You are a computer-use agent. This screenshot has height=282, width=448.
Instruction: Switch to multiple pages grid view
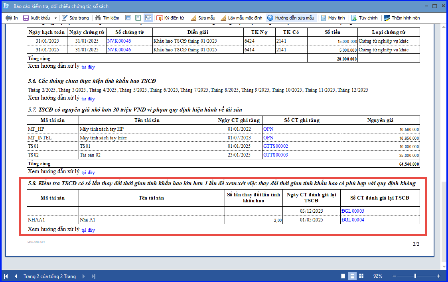pyautogui.click(x=361, y=276)
